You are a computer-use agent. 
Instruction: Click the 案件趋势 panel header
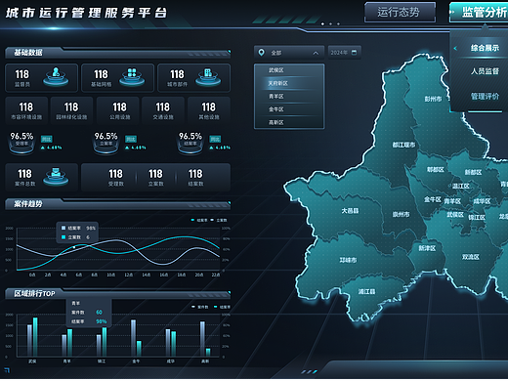pyautogui.click(x=118, y=204)
